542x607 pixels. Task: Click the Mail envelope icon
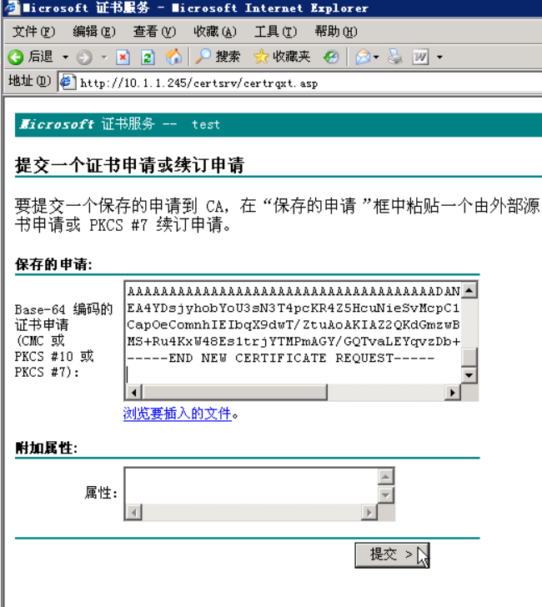[364, 58]
